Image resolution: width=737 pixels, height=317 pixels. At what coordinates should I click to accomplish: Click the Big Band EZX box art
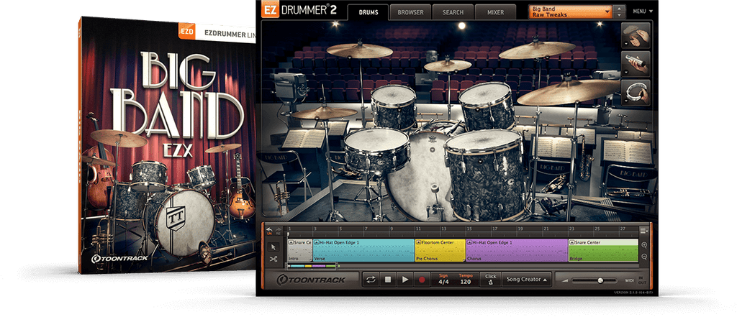click(x=168, y=146)
